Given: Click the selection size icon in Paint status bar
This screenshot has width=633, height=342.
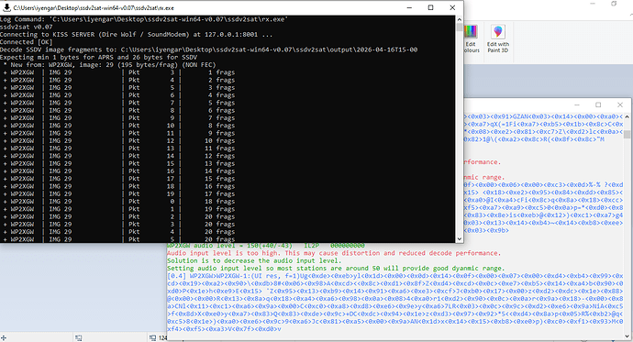Looking at the screenshot, I should (78, 338).
